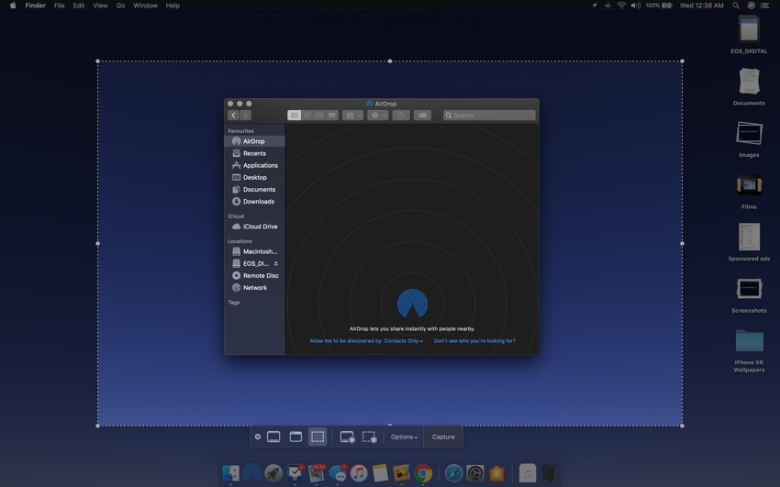Select Capture Selected Portion mode icon
The height and width of the screenshot is (487, 780).
pyautogui.click(x=318, y=437)
